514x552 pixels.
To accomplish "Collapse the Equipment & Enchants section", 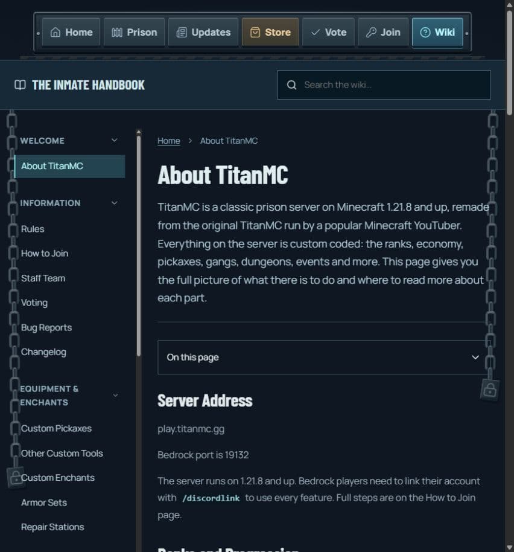I will (x=115, y=396).
